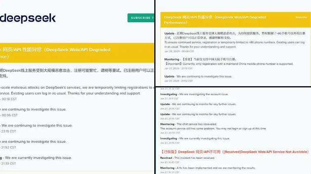Image resolution: width=311 pixels, height=174 pixels.
Task: Click the Jan 27, 2025 21:52 CST timestamp
Action: click(x=179, y=81)
